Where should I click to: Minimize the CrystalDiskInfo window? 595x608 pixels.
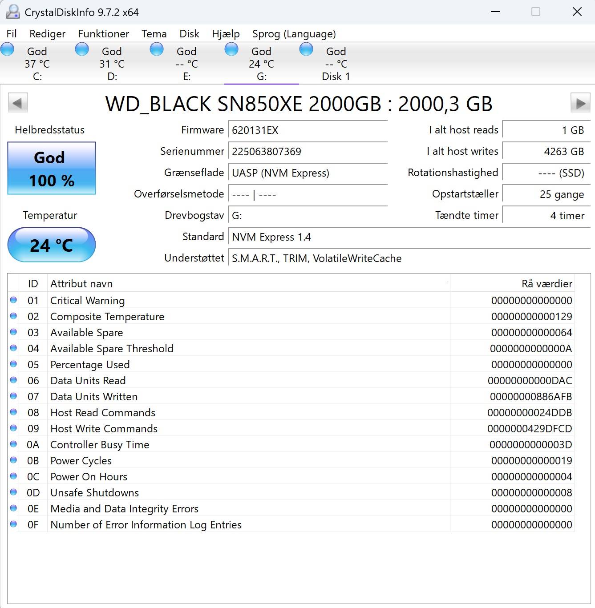tap(495, 12)
